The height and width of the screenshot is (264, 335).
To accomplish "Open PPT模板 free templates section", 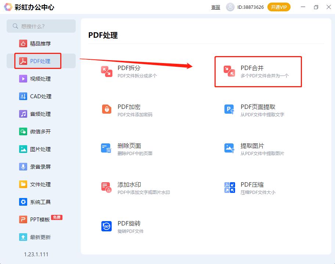I will click(x=40, y=220).
